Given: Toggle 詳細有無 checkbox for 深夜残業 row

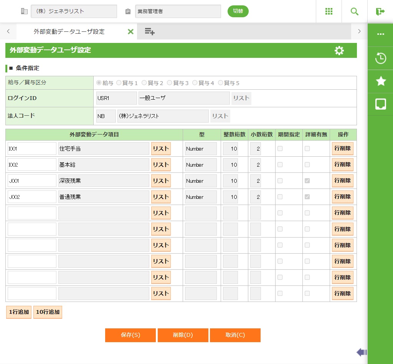Looking at the screenshot, I should coord(307,181).
